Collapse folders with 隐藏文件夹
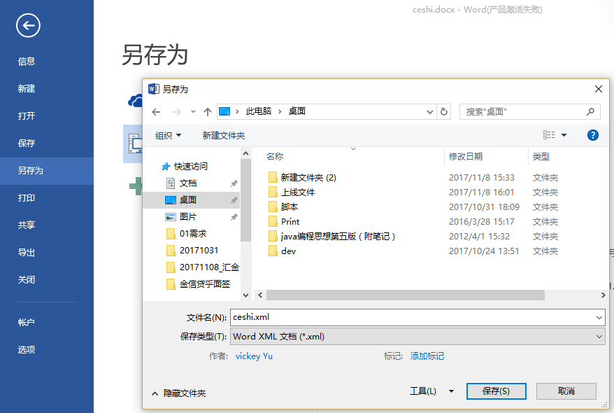614x413 pixels. pyautogui.click(x=178, y=393)
